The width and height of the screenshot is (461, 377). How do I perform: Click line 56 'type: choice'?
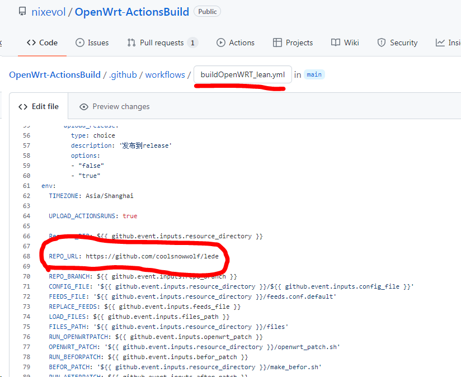coord(93,135)
